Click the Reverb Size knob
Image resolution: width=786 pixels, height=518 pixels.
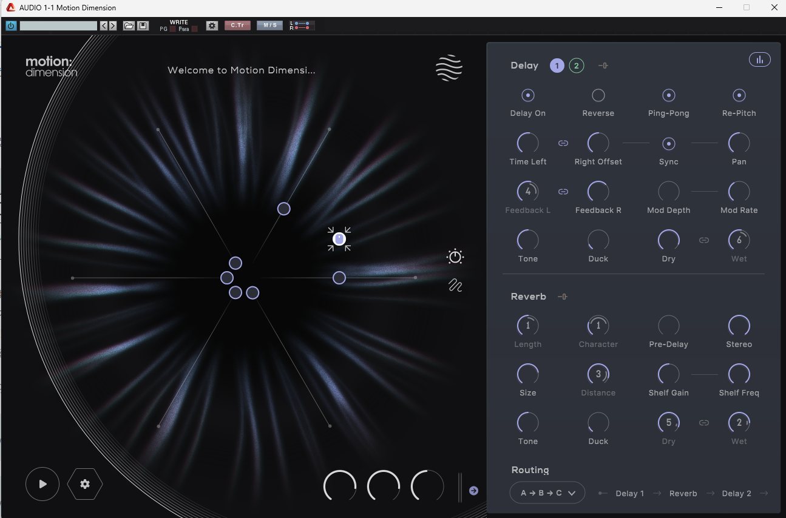528,374
